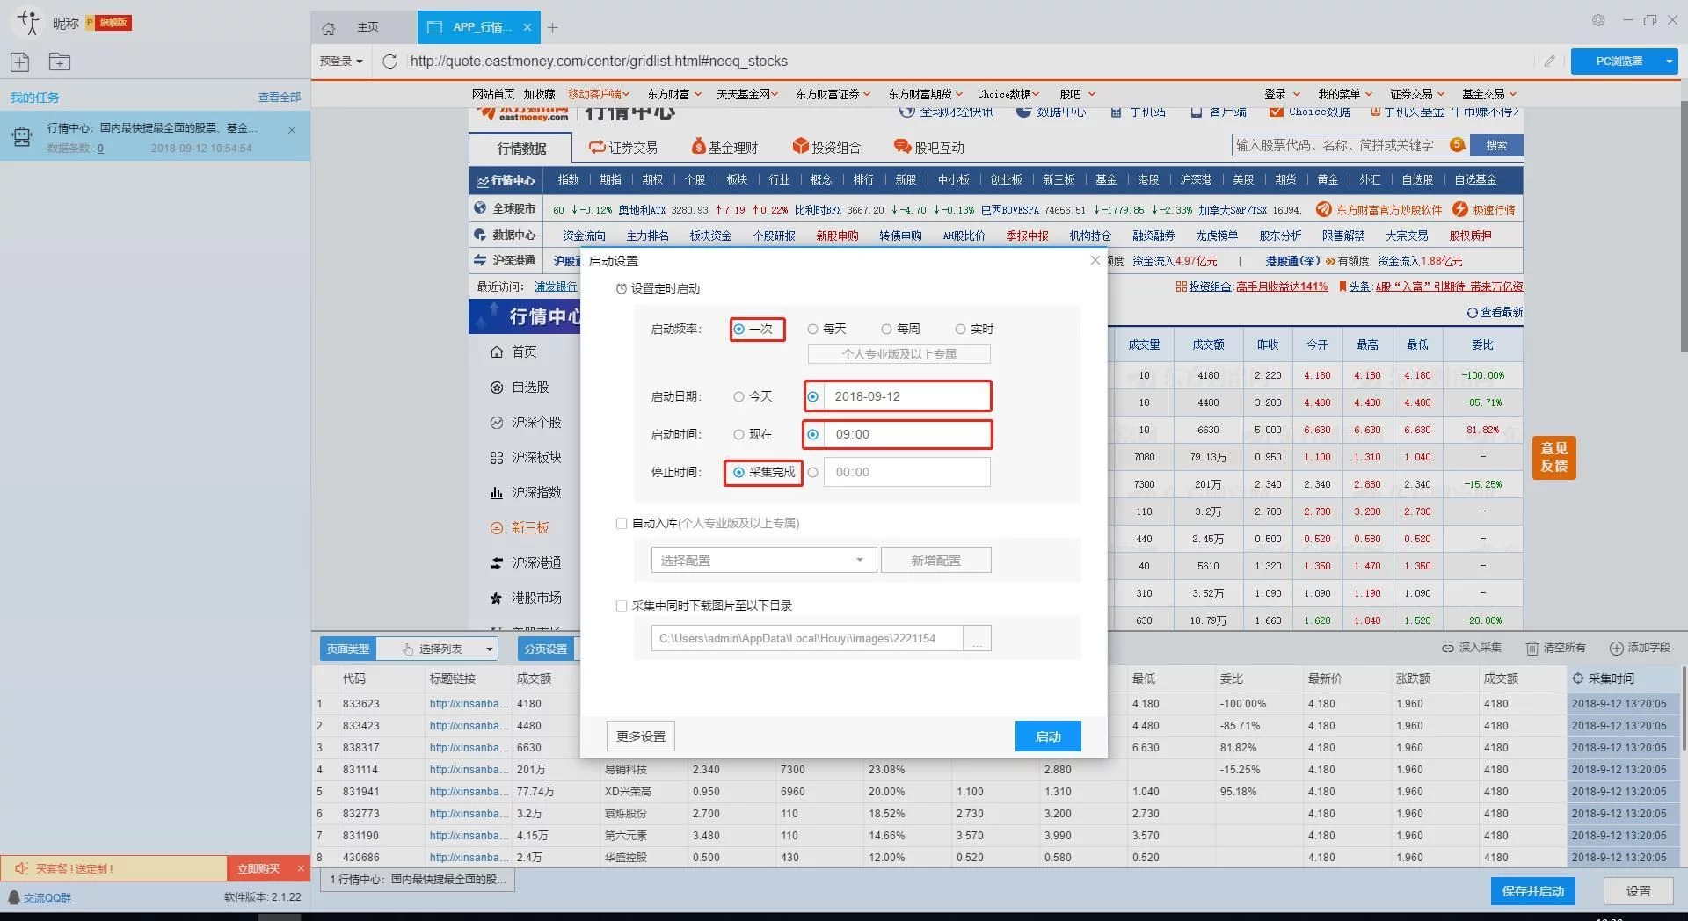Click the start date field 2018-09-12
The height and width of the screenshot is (921, 1688).
tap(906, 396)
